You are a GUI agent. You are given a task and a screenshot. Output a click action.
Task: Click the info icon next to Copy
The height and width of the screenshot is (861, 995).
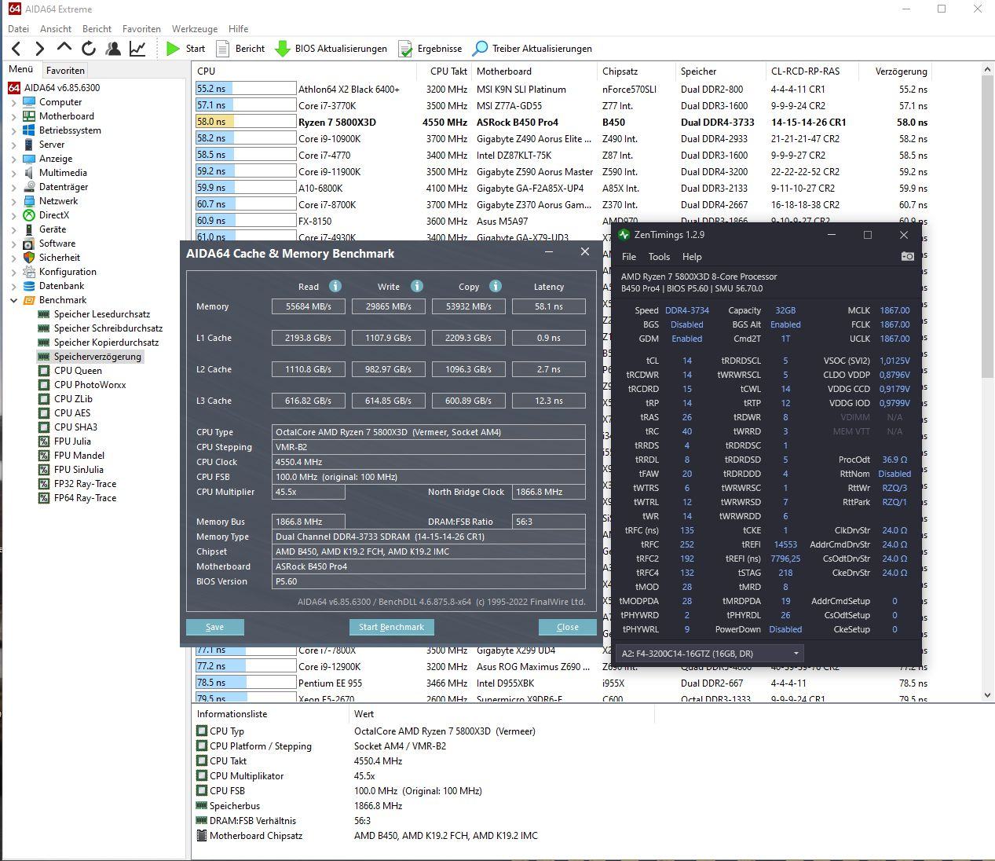(496, 286)
